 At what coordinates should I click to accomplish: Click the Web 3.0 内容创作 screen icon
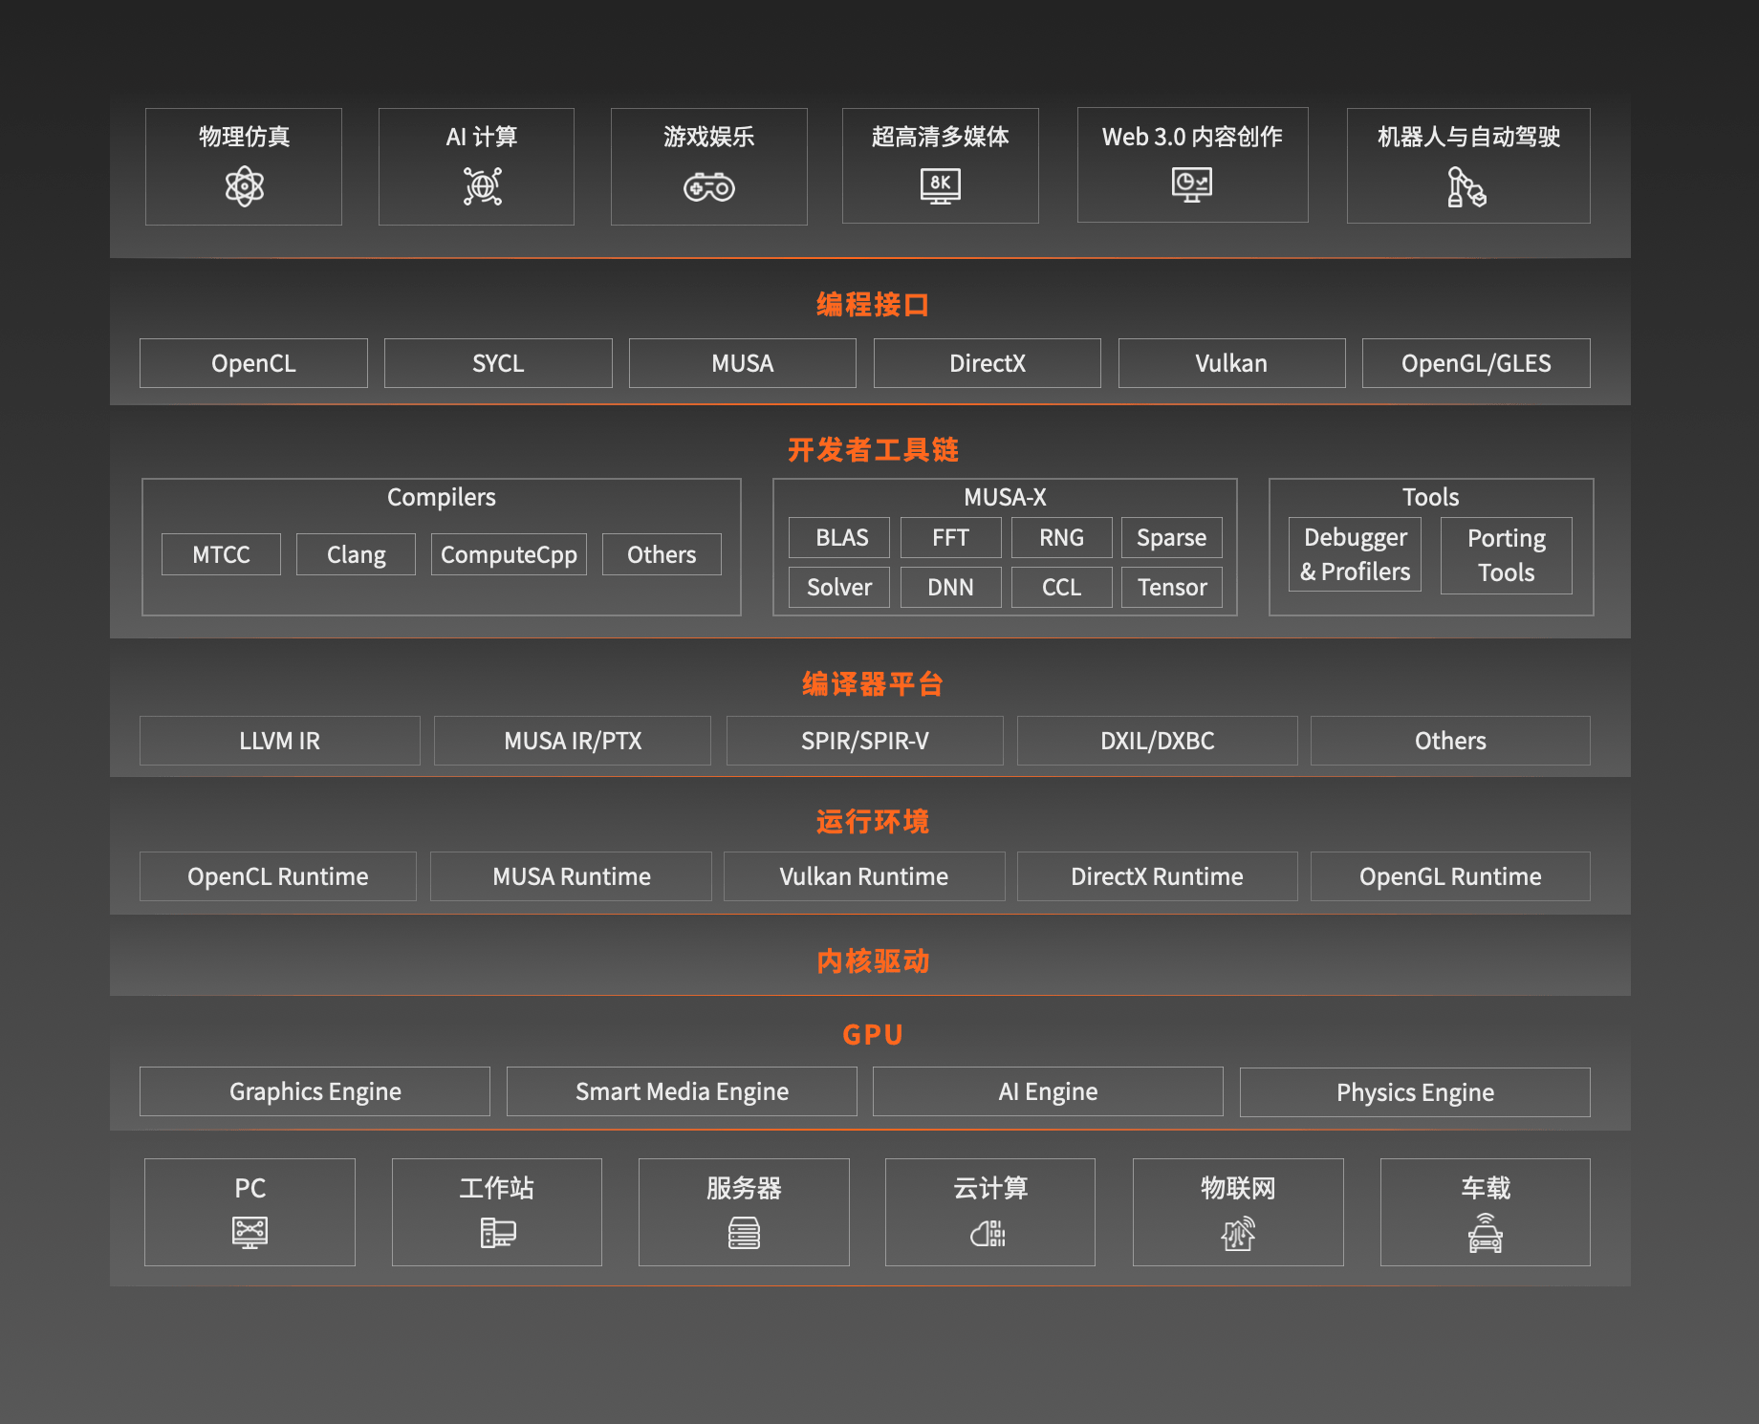tap(1191, 183)
